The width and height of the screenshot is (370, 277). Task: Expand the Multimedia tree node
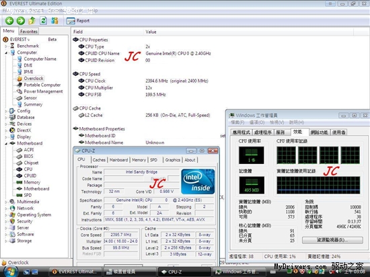6,202
